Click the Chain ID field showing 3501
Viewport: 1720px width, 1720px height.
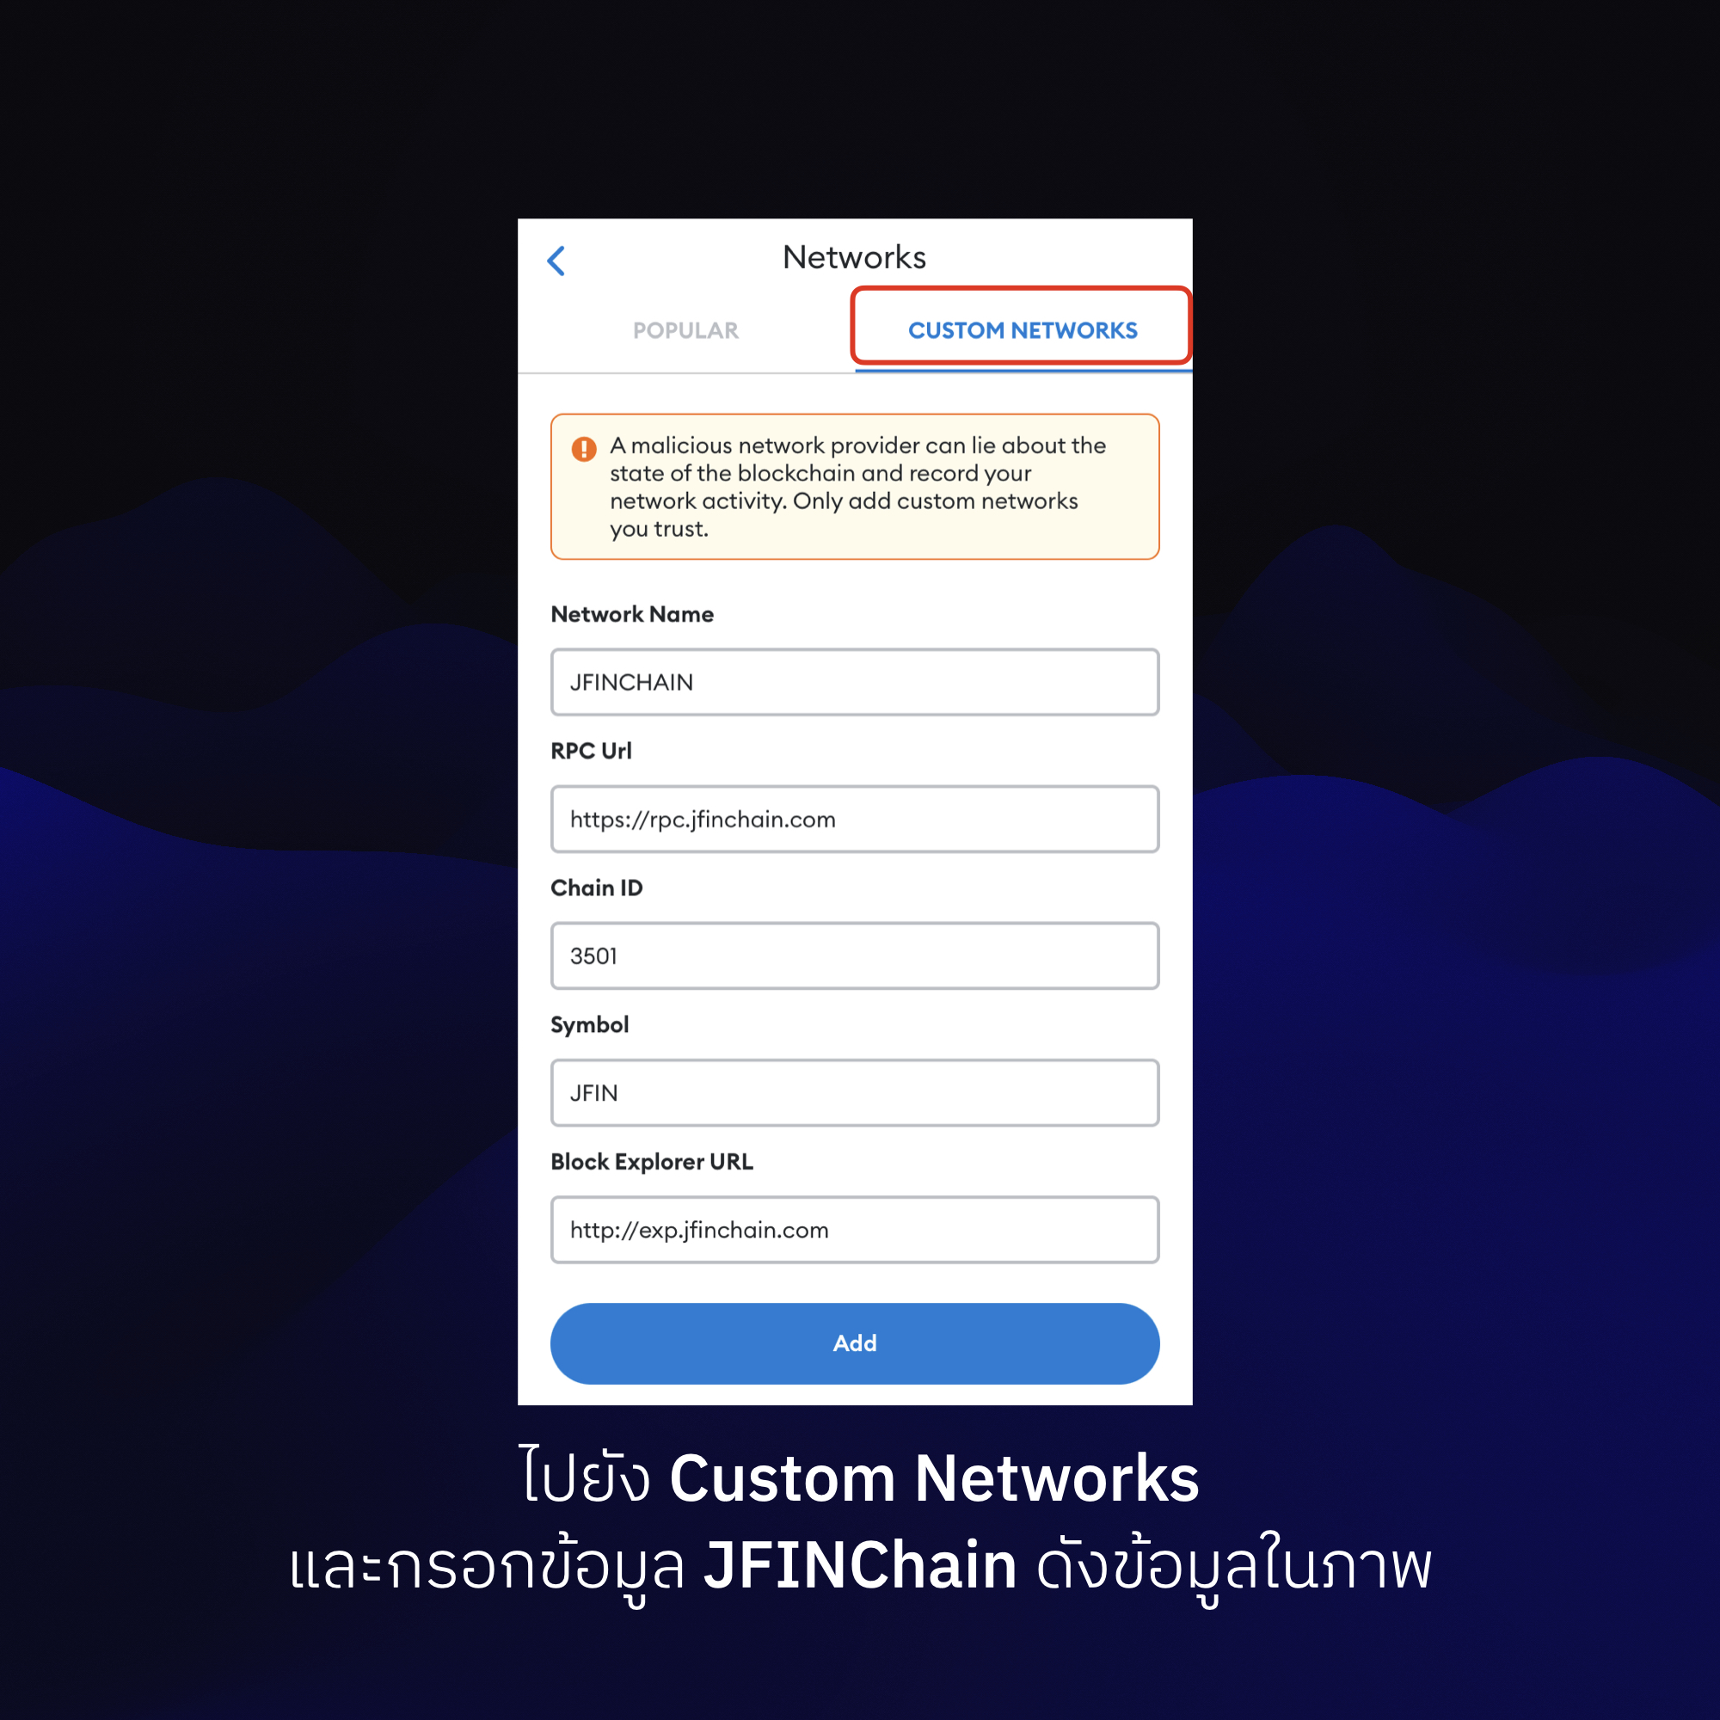pyautogui.click(x=855, y=956)
